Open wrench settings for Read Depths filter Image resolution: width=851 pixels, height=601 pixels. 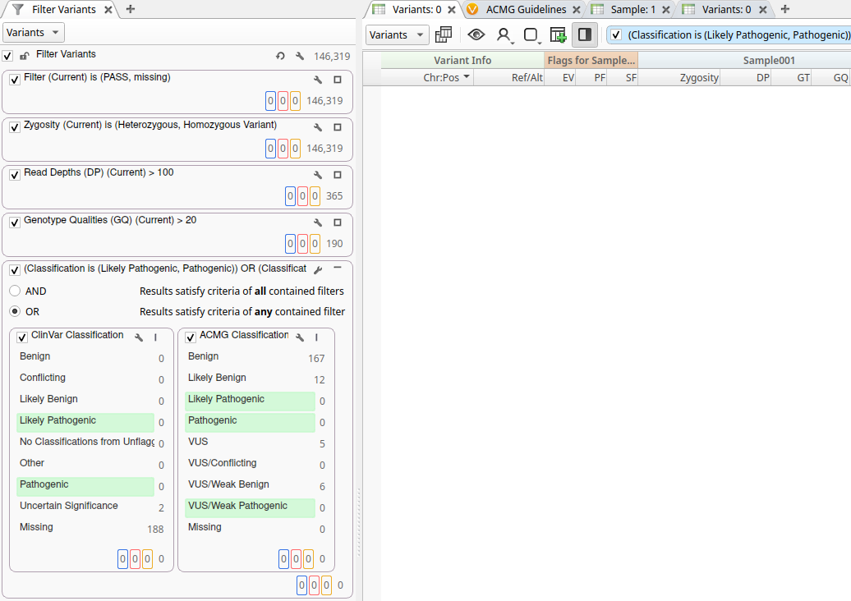pos(318,175)
